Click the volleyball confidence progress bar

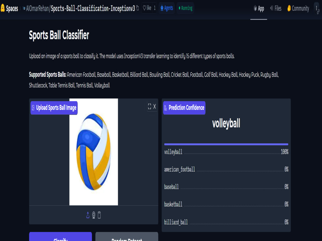226,144
